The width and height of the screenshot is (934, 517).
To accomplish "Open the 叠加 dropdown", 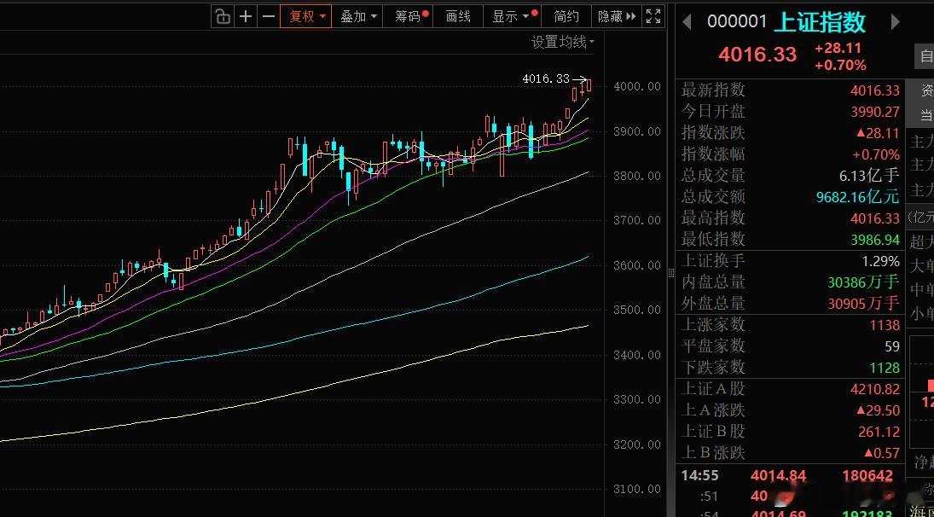I will [x=358, y=16].
